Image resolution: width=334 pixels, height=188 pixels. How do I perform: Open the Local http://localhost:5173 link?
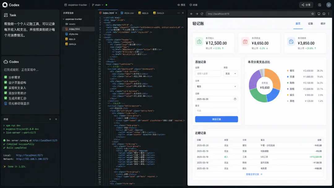[29, 156]
